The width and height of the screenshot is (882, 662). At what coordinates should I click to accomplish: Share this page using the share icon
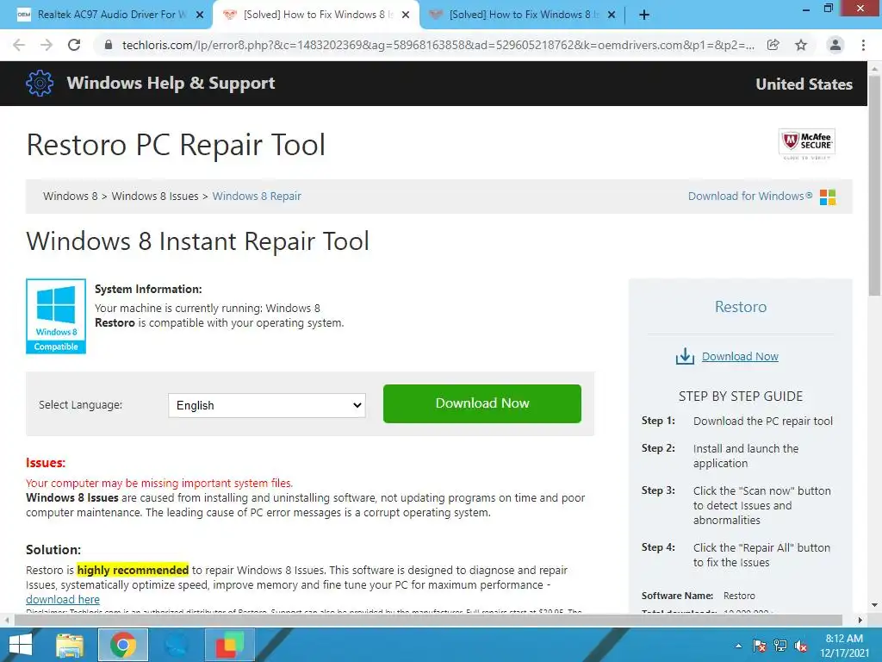773,45
